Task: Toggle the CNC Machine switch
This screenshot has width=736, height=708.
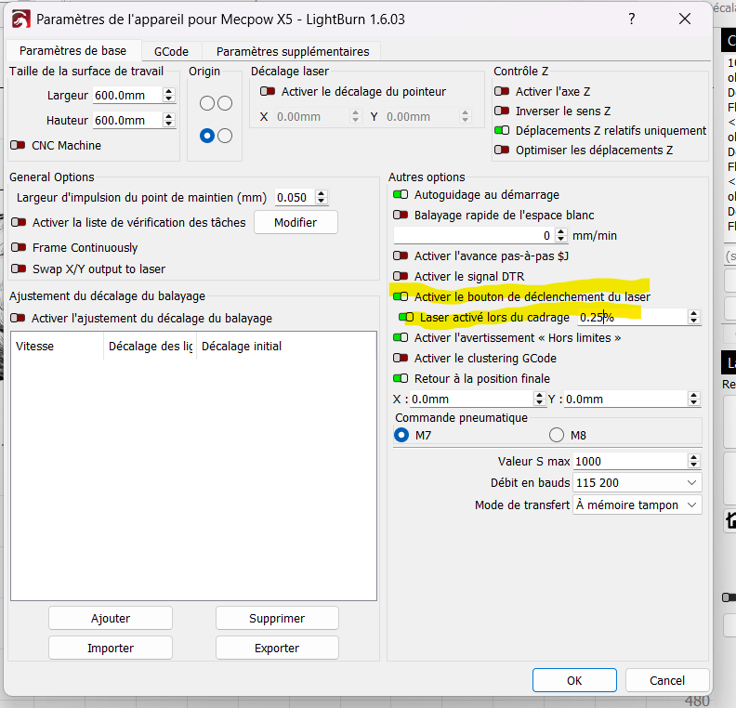Action: (x=18, y=146)
